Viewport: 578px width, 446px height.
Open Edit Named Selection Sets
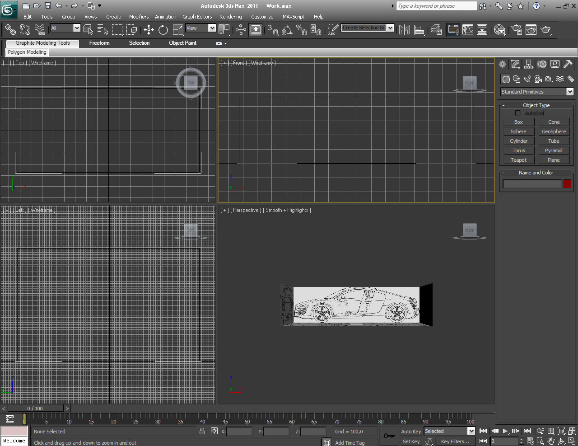click(332, 30)
